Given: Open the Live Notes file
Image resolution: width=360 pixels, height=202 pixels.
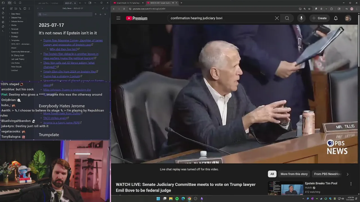Looking at the screenshot, I should [x=15, y=63].
